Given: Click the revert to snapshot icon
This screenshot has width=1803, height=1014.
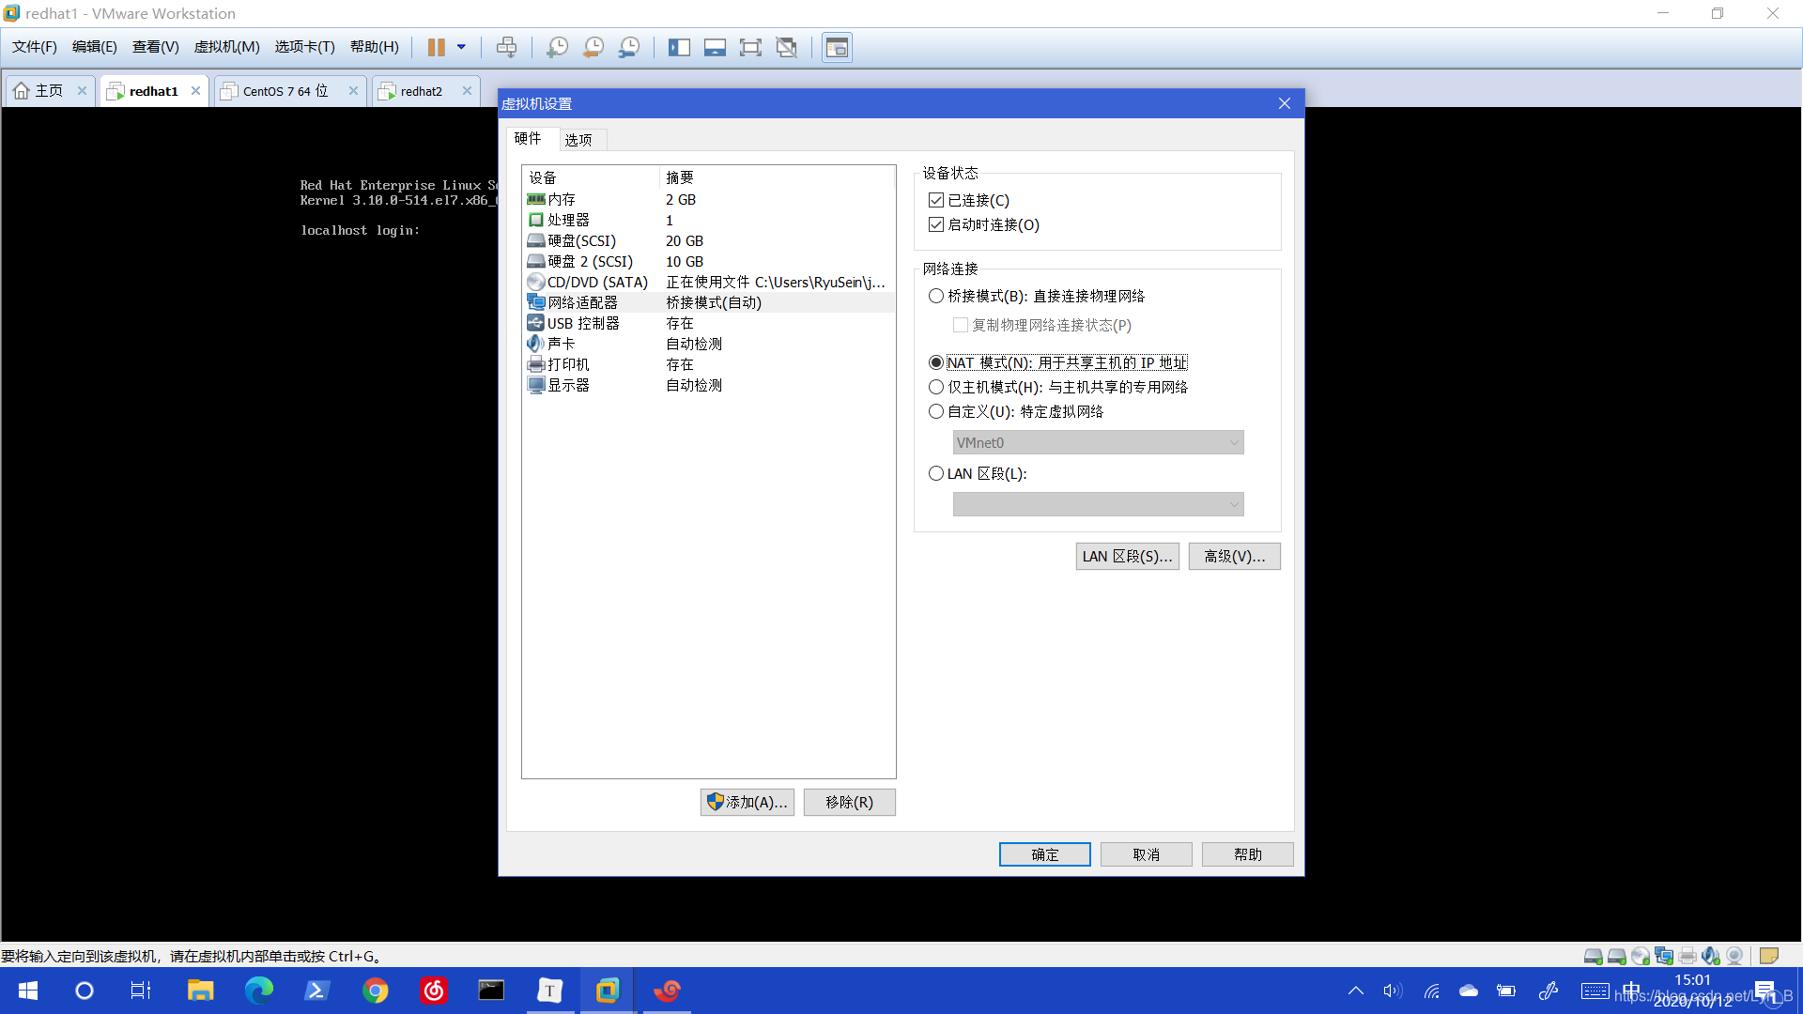Looking at the screenshot, I should tap(593, 47).
